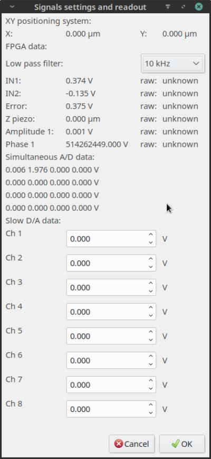Viewport: 211px width, 459px height.
Task: Open the Low pass filter dropdown
Action: point(172,63)
